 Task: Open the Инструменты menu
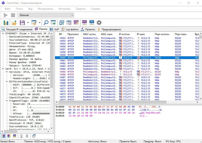coord(45,9)
